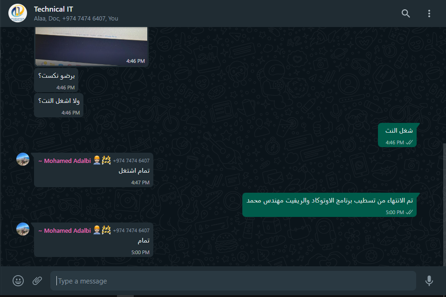Open the Technical IT group avatar

[18, 13]
